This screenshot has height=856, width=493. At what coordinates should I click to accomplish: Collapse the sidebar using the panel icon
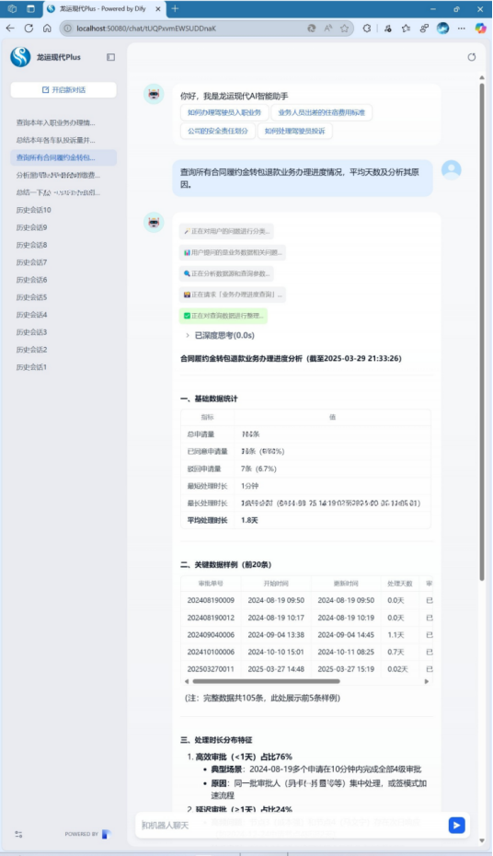(x=110, y=57)
